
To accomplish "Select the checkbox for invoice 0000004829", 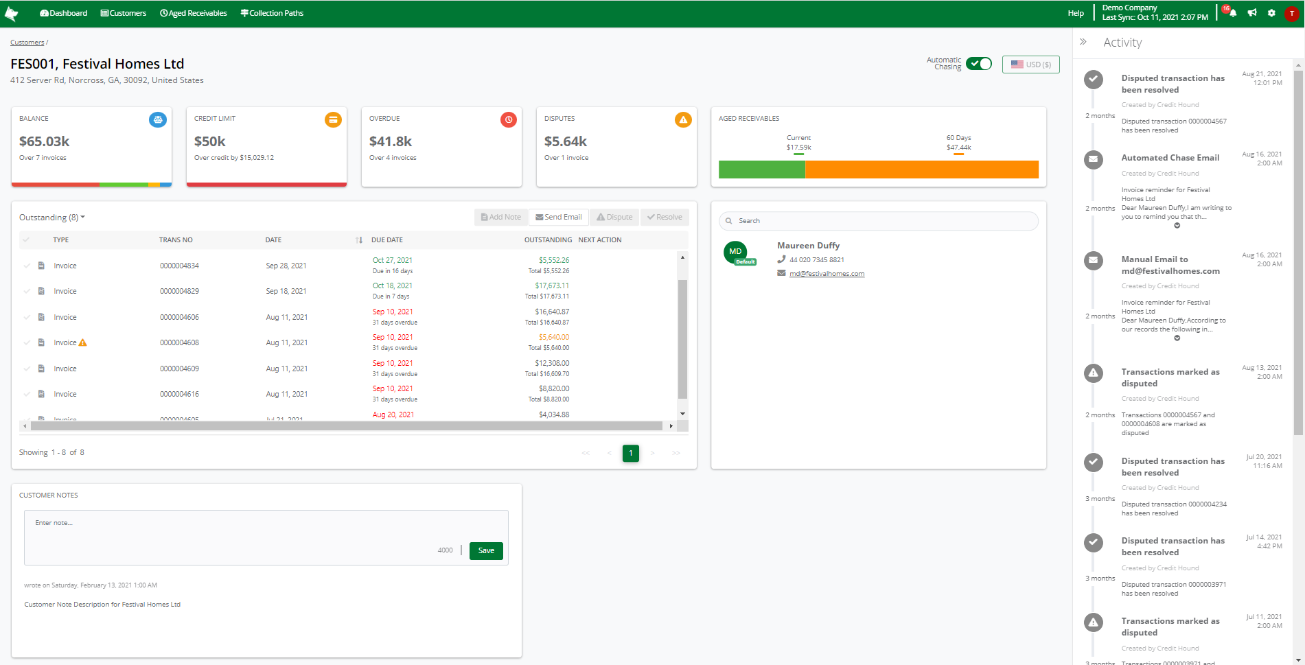I will [x=27, y=291].
